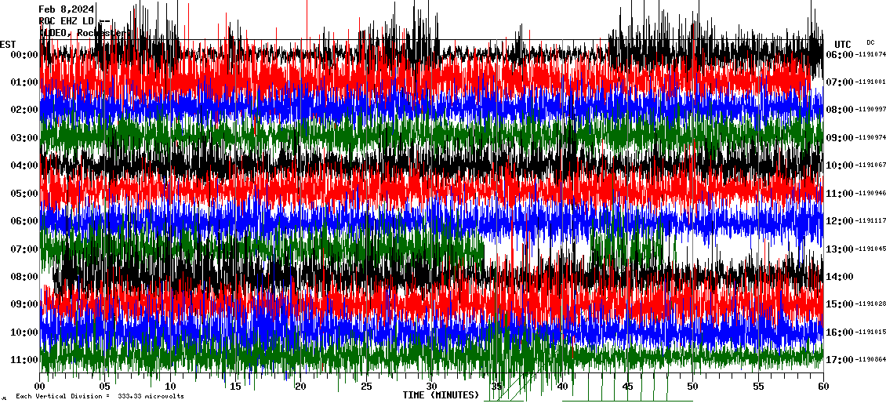This screenshot has height=407, width=886.
Task: Click the 00 minute axis tick label
Action: click(39, 387)
